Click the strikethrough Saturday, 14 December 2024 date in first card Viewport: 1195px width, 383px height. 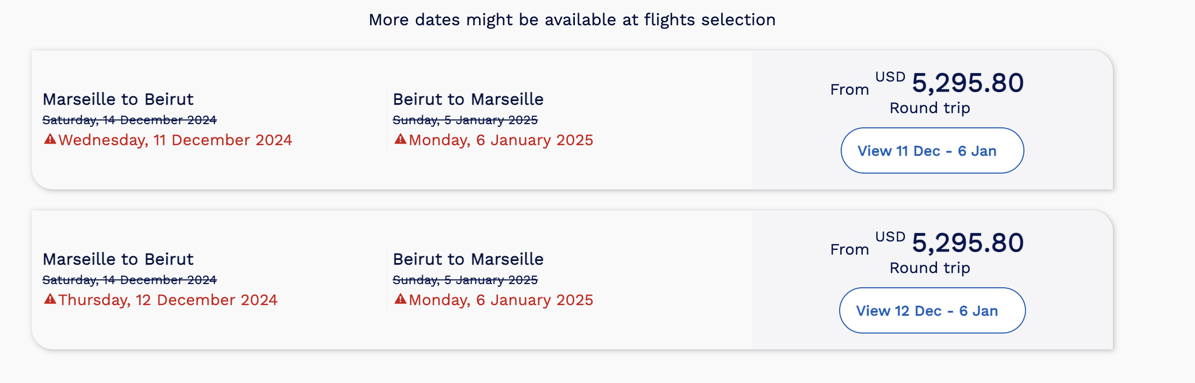130,119
